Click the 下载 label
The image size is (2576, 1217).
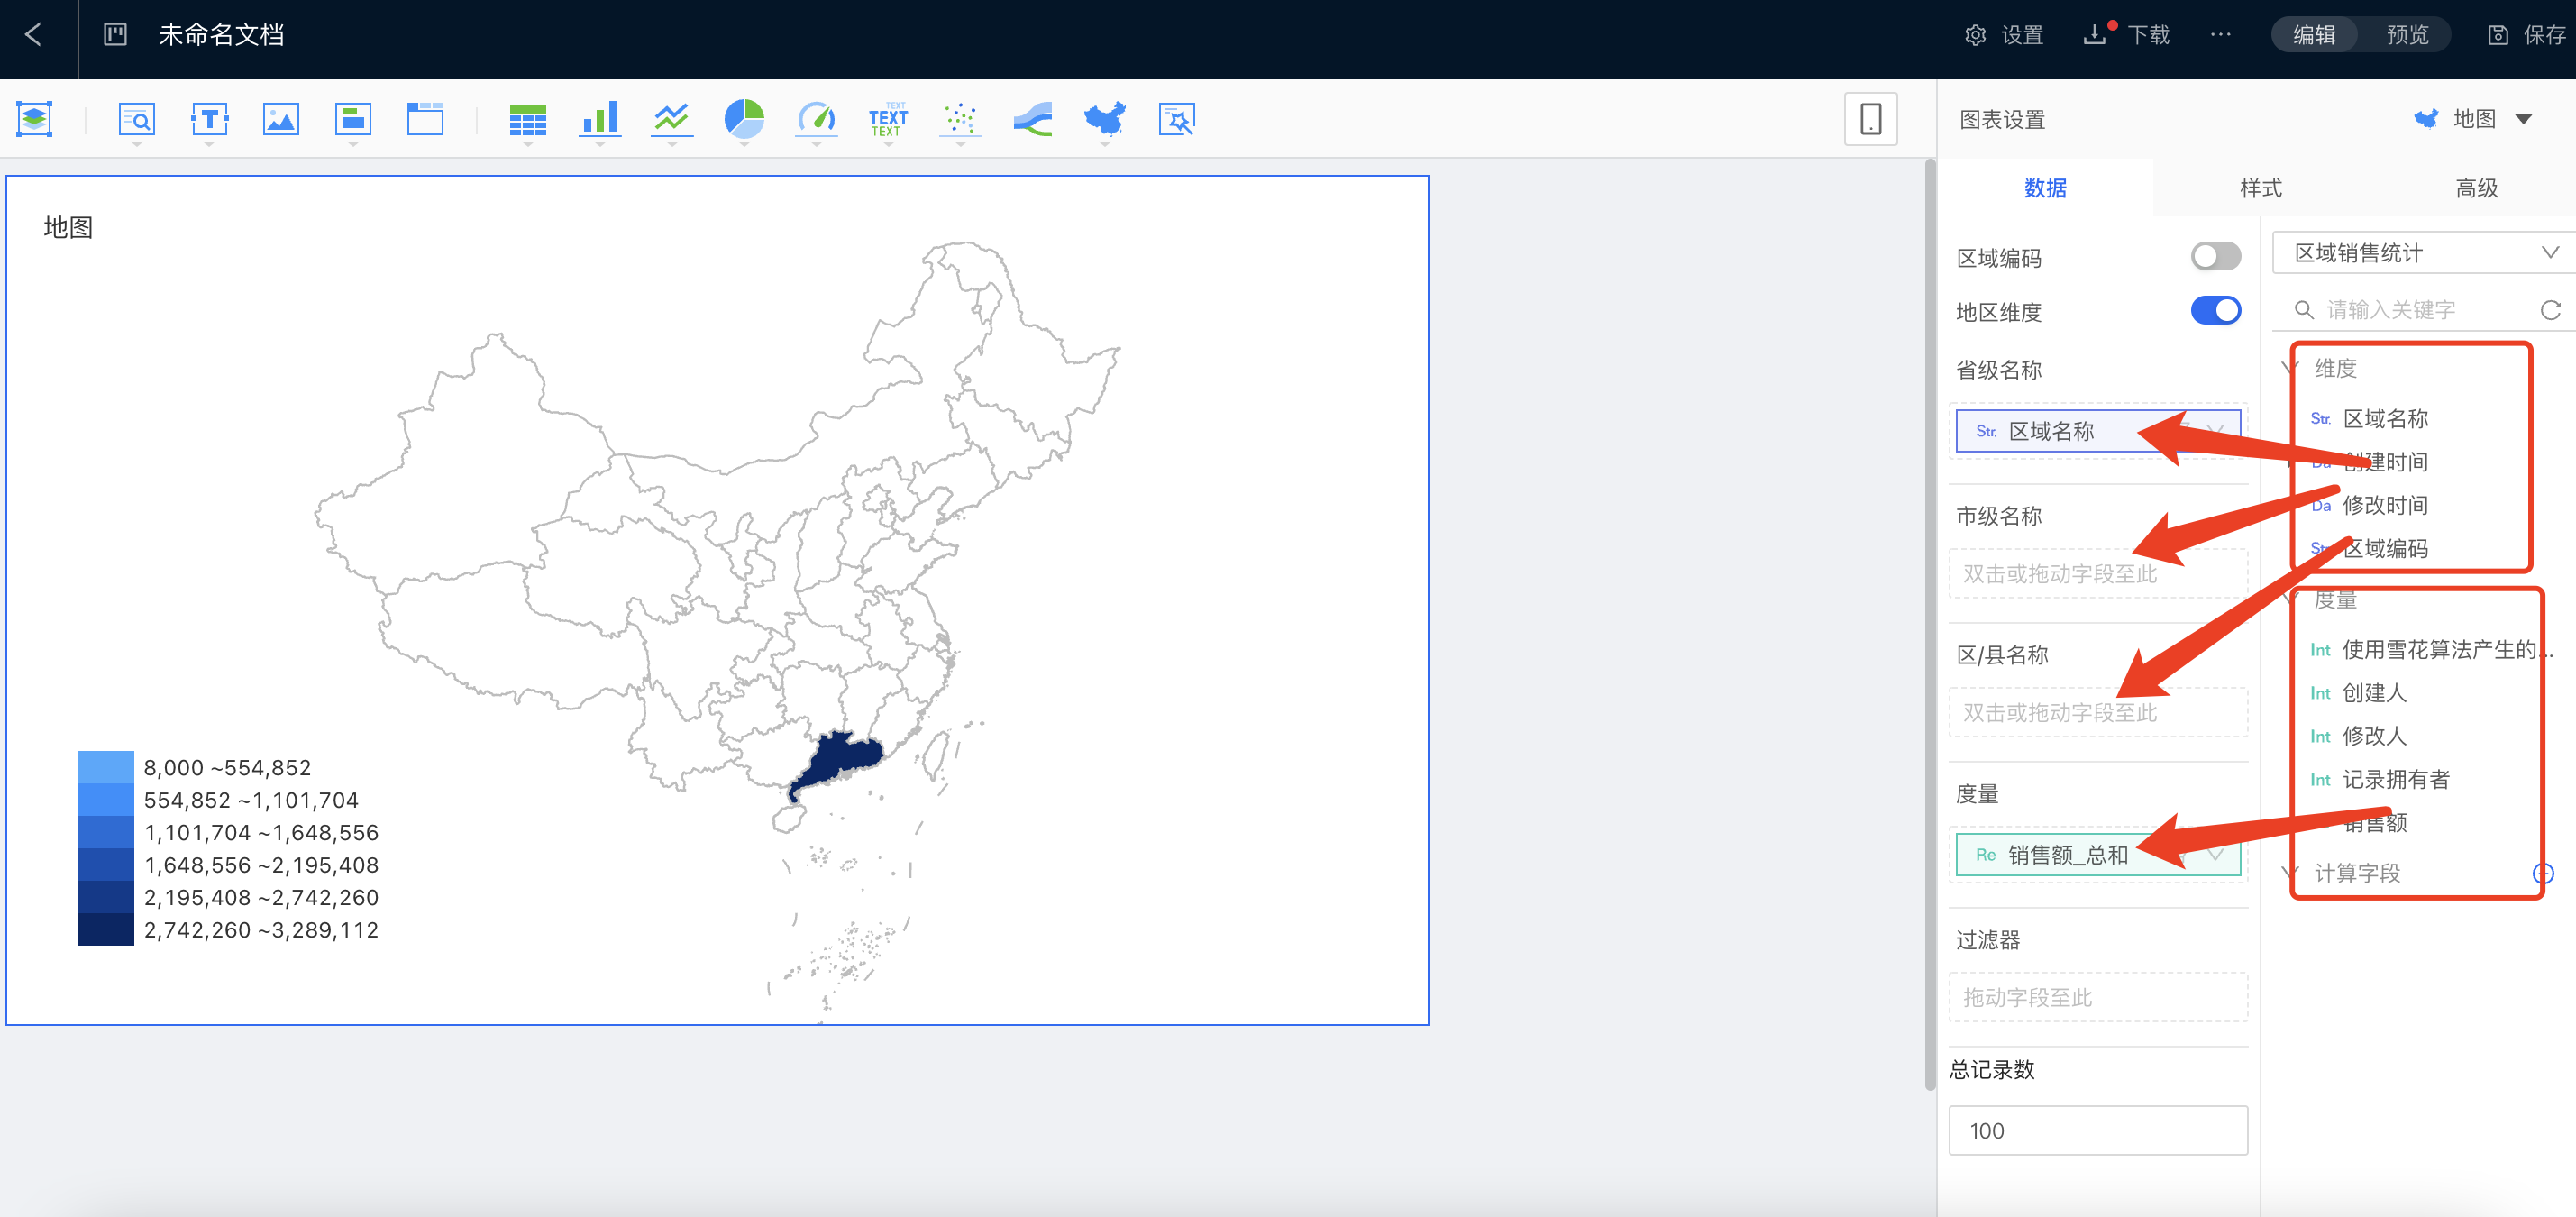[2148, 35]
